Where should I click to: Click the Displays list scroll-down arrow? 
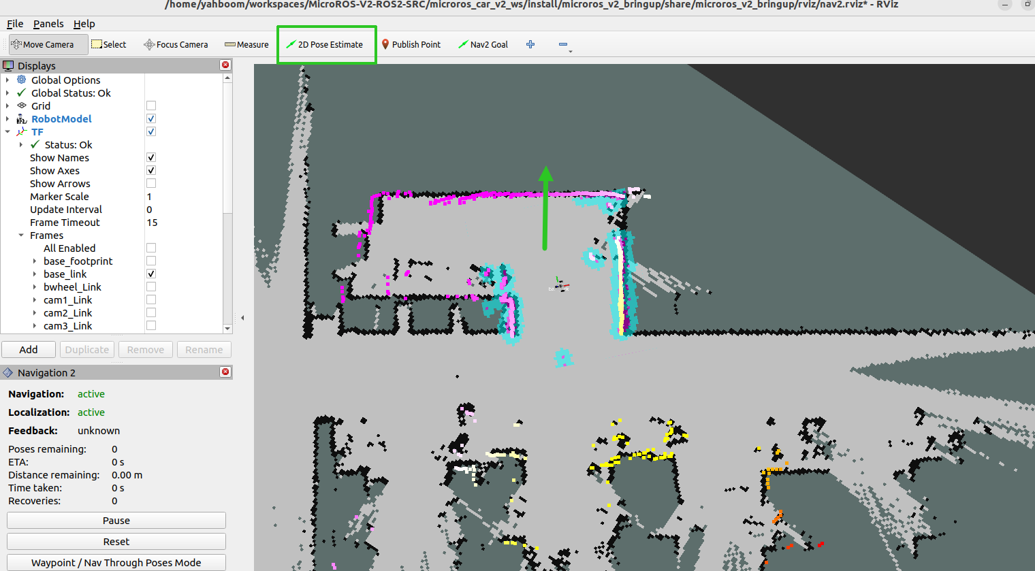tap(227, 329)
